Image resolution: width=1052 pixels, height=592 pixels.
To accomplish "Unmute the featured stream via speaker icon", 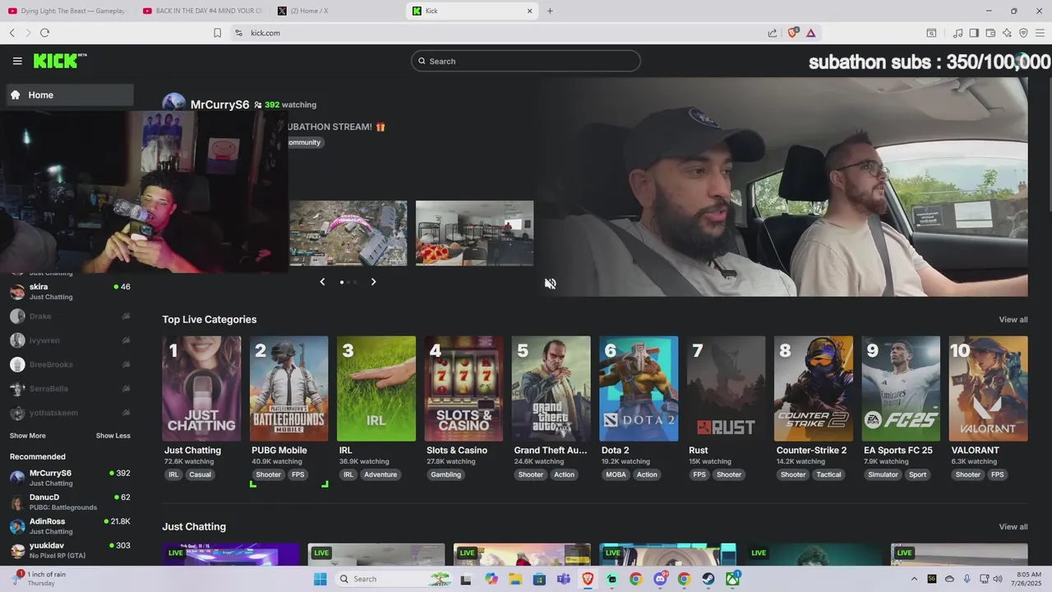I will pos(550,284).
